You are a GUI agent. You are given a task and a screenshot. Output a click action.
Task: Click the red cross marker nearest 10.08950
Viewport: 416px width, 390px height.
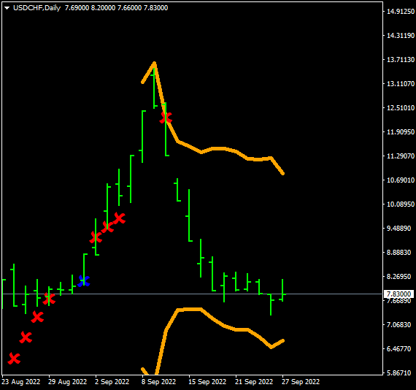click(119, 218)
